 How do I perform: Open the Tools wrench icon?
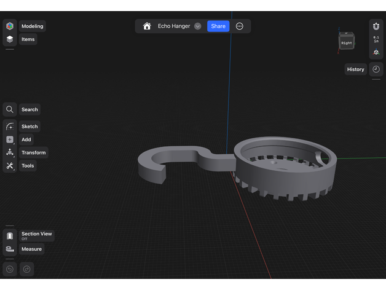(x=10, y=165)
